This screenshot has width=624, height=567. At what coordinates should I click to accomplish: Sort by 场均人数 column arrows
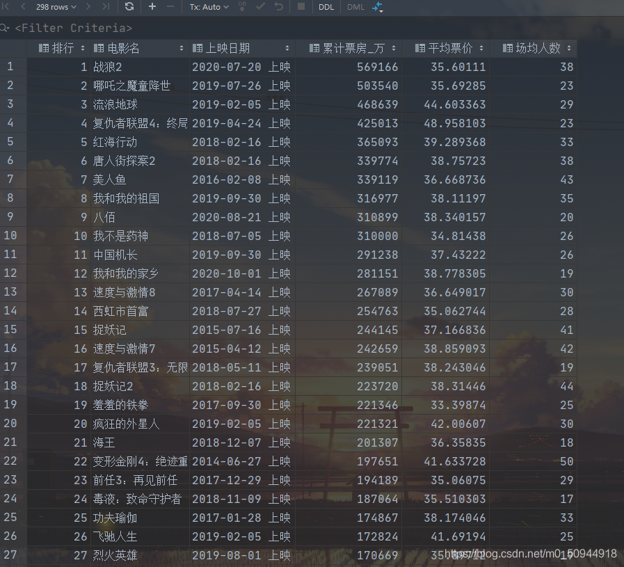coord(569,49)
